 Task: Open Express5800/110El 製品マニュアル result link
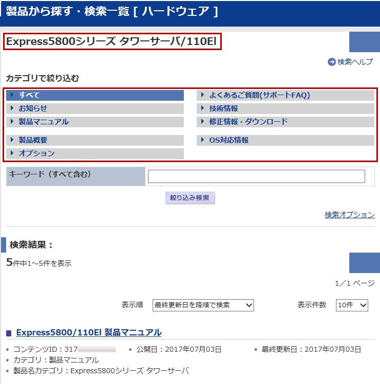point(89,332)
